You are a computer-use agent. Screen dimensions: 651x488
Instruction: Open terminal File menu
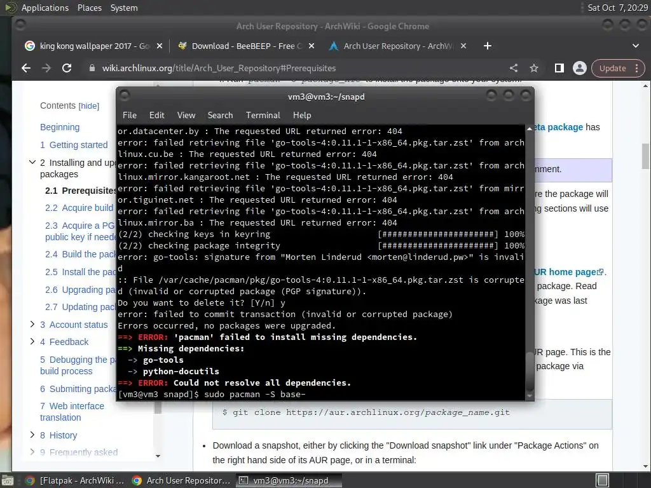pos(130,115)
